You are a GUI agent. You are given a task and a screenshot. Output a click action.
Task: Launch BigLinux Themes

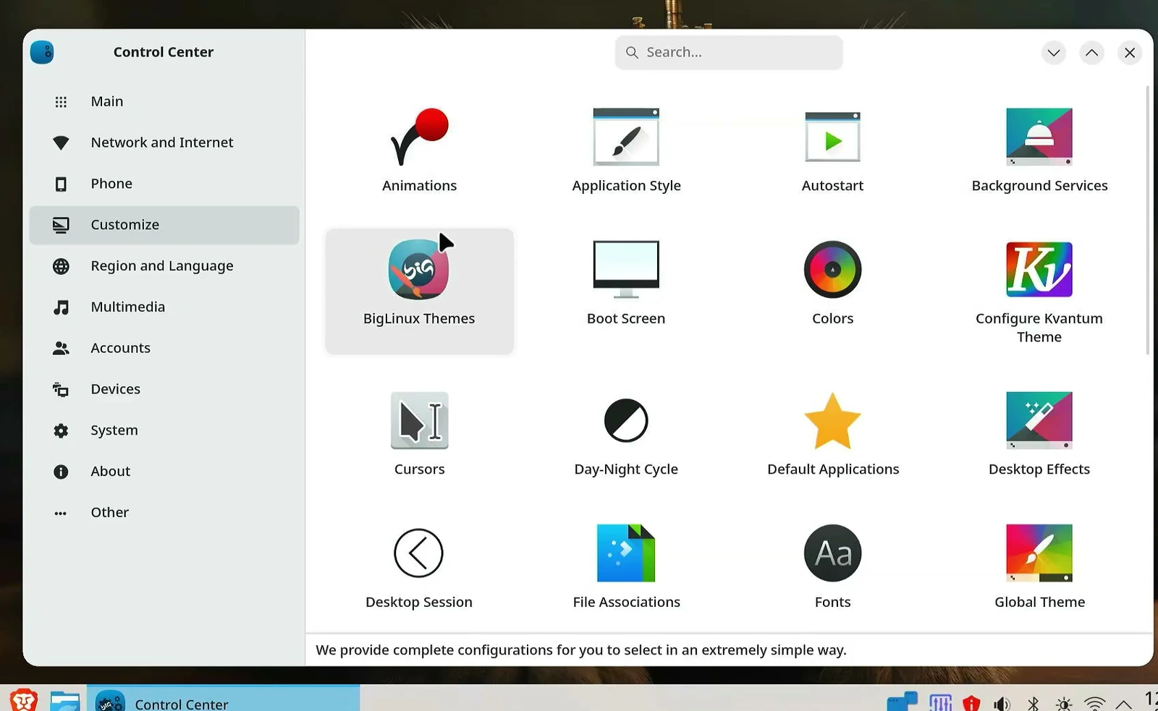click(419, 291)
